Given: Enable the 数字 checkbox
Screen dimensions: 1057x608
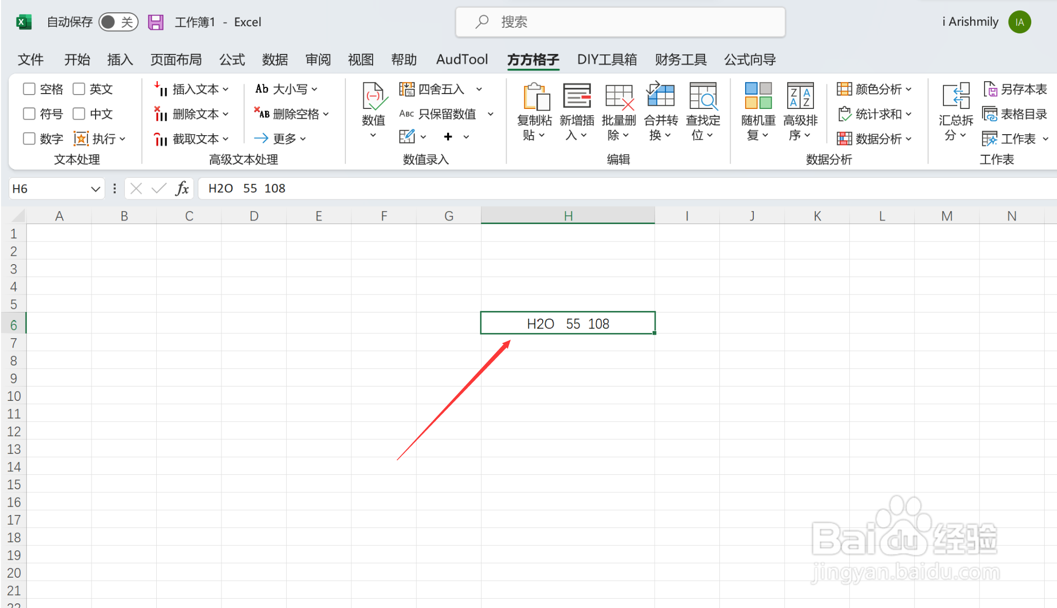Looking at the screenshot, I should click(29, 139).
